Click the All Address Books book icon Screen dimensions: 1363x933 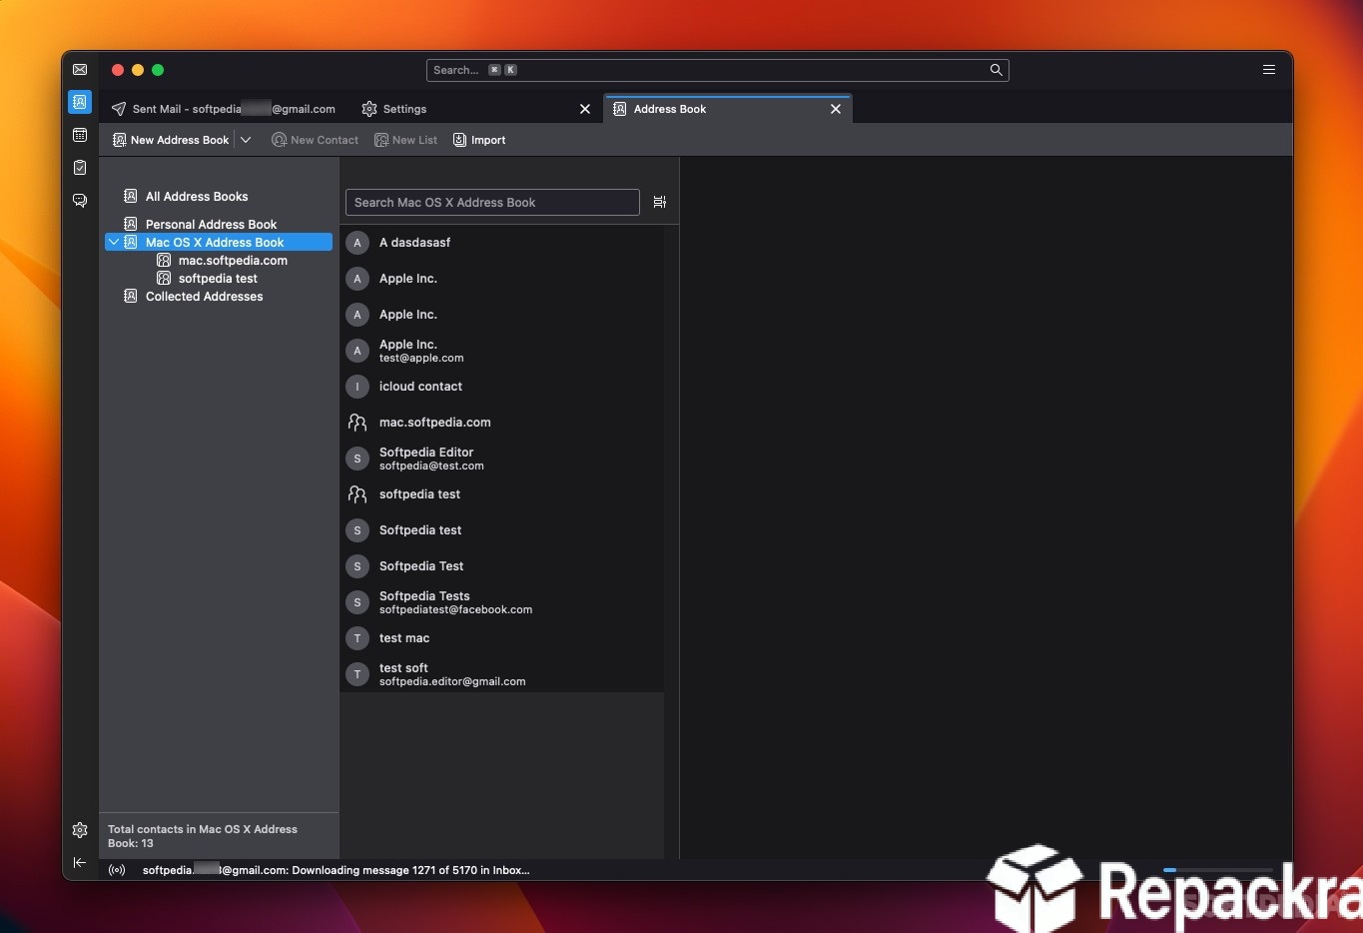tap(130, 196)
